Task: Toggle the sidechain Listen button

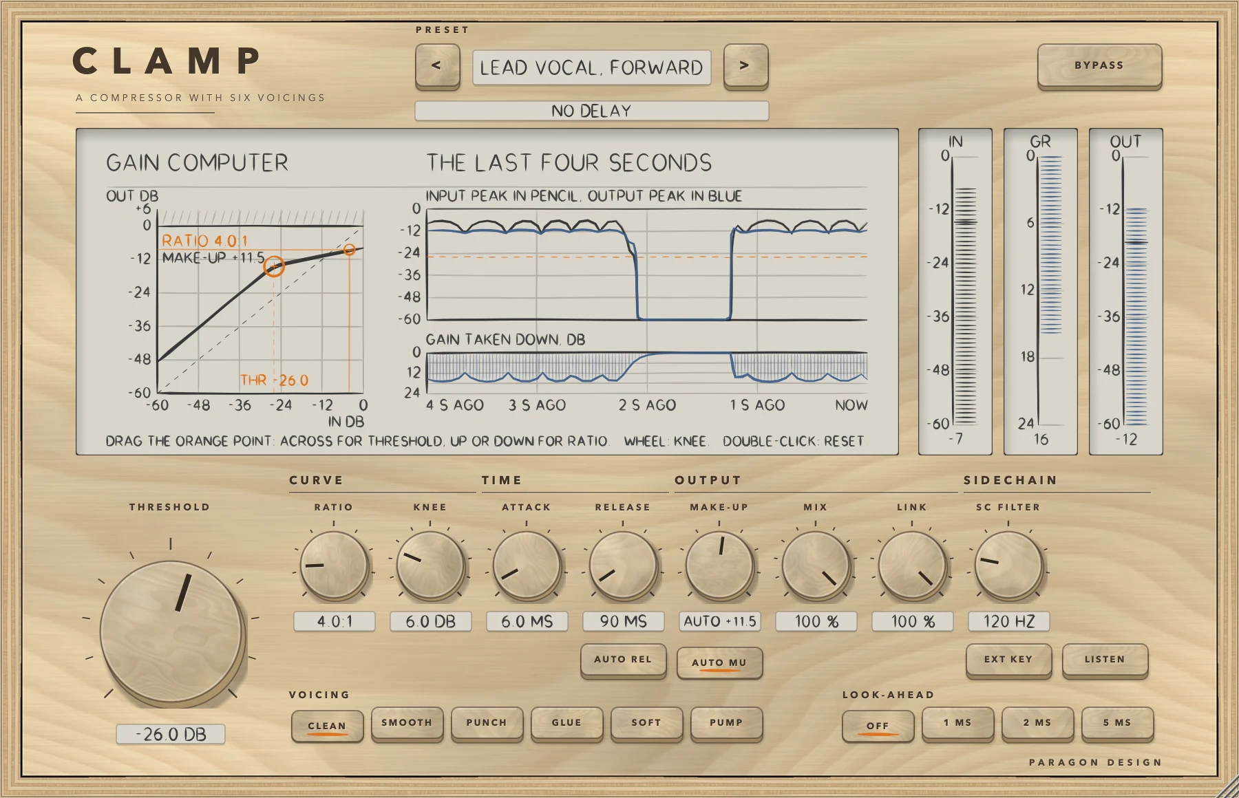Action: (x=1105, y=660)
